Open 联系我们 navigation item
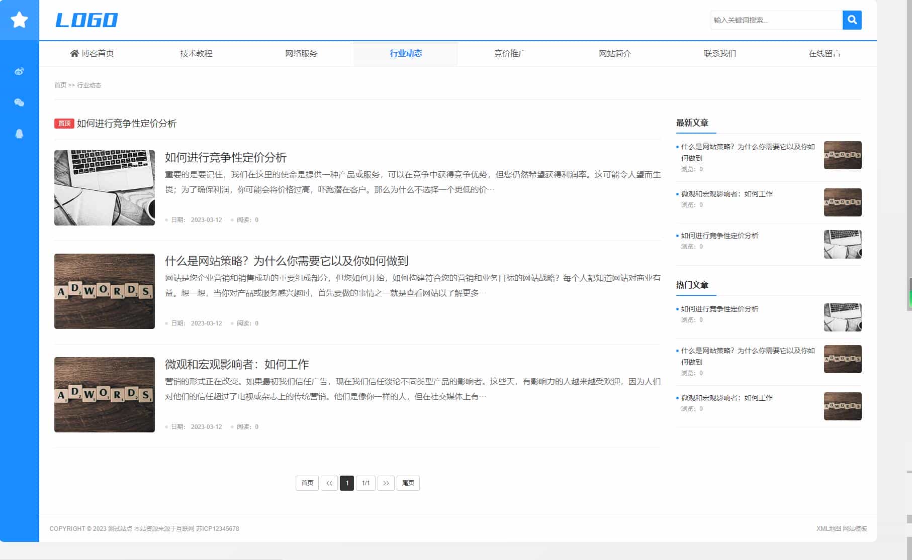The image size is (912, 560). pos(719,53)
